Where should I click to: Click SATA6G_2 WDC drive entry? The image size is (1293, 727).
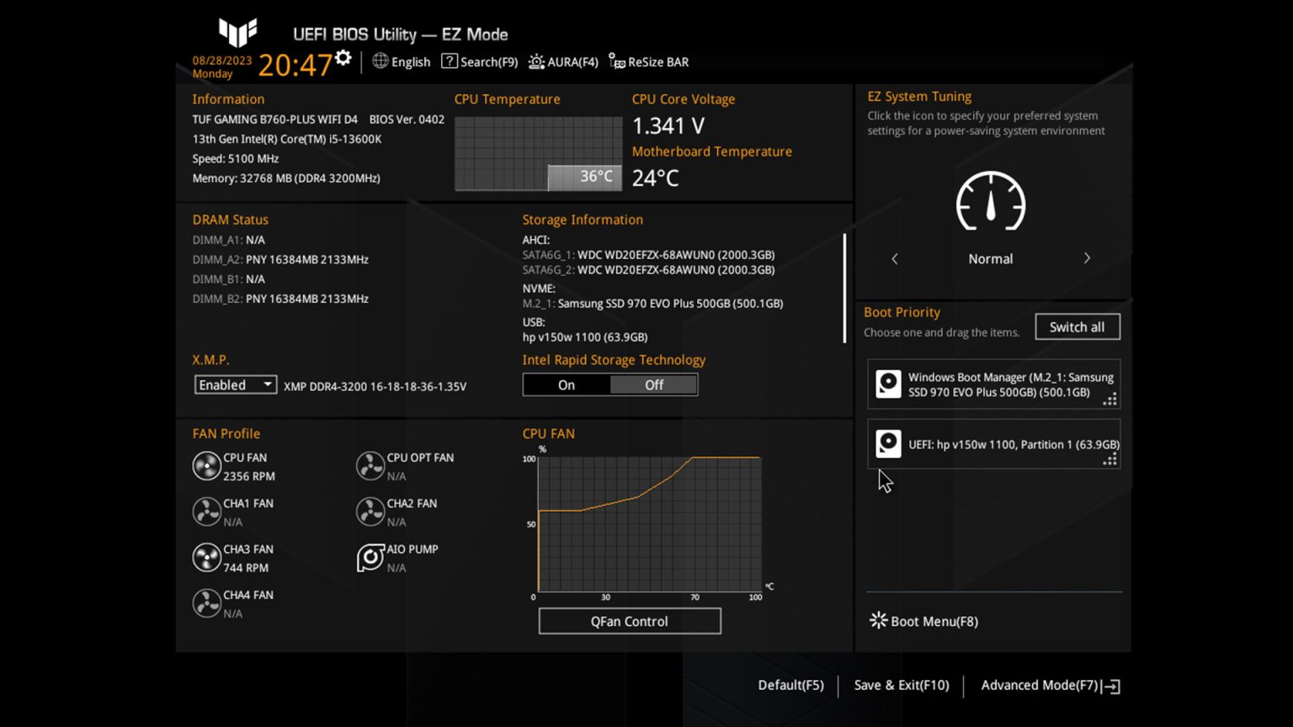point(648,269)
